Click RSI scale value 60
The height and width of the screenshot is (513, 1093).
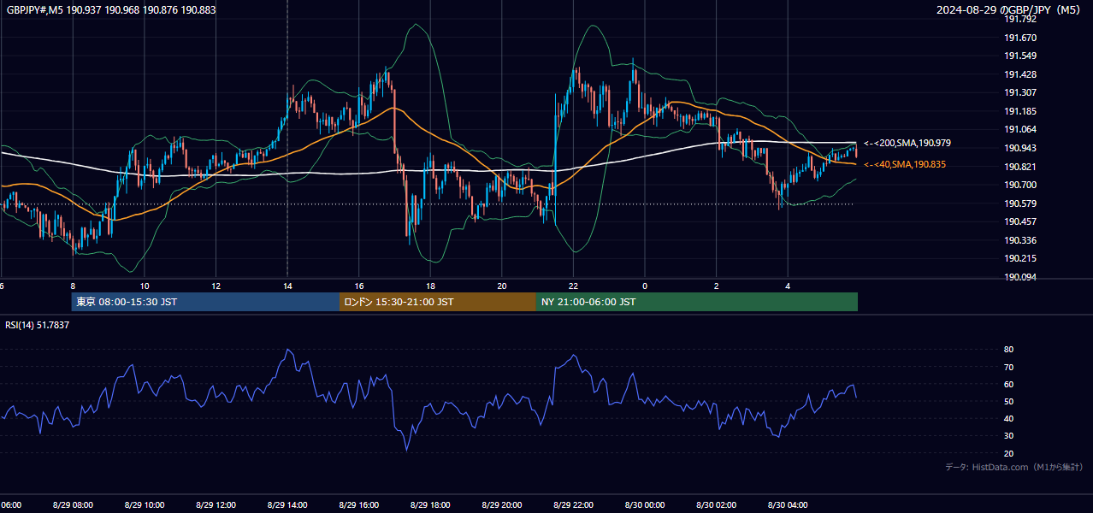(x=1009, y=384)
